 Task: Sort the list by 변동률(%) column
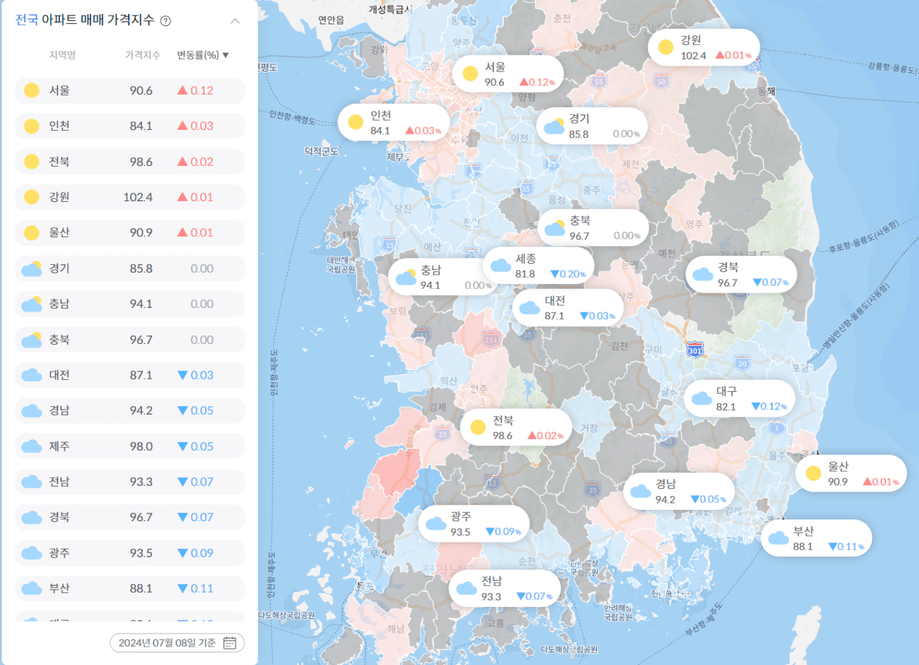203,55
